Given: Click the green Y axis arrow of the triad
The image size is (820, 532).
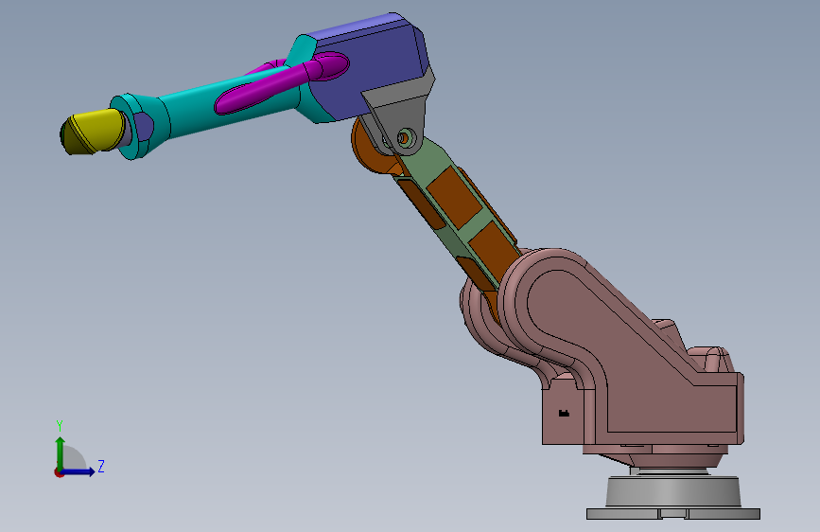Looking at the screenshot, I should (61, 453).
